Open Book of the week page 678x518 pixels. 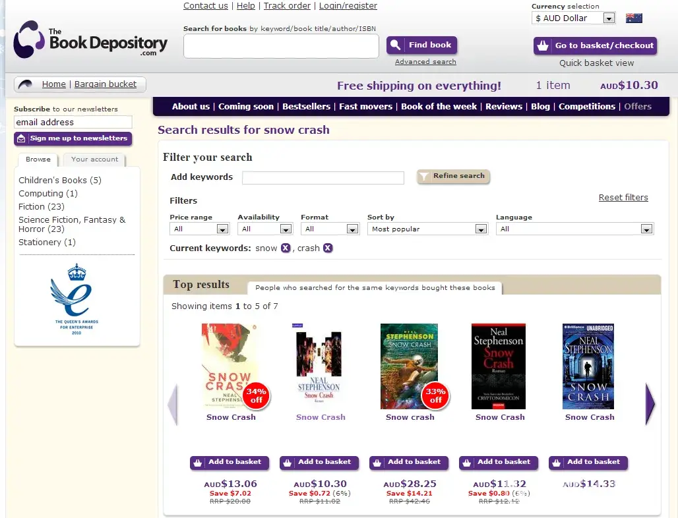[439, 106]
